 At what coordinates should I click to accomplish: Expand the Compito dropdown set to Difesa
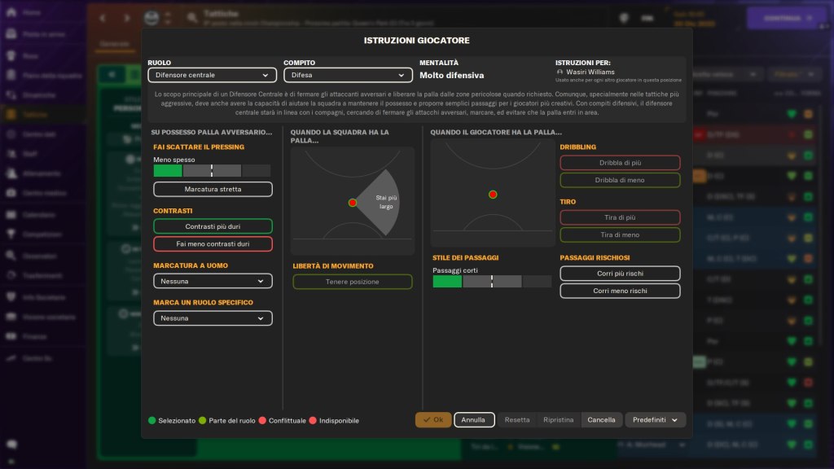pos(347,75)
